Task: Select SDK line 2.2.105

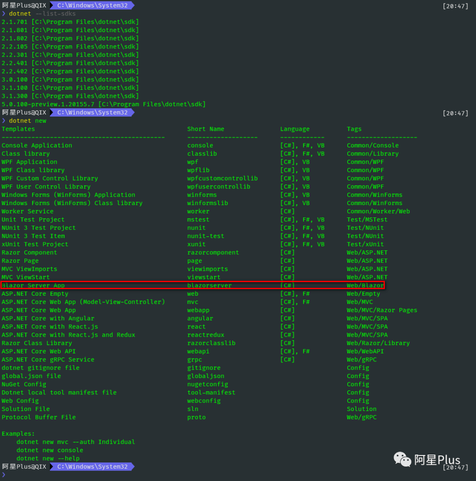Action: (x=70, y=47)
